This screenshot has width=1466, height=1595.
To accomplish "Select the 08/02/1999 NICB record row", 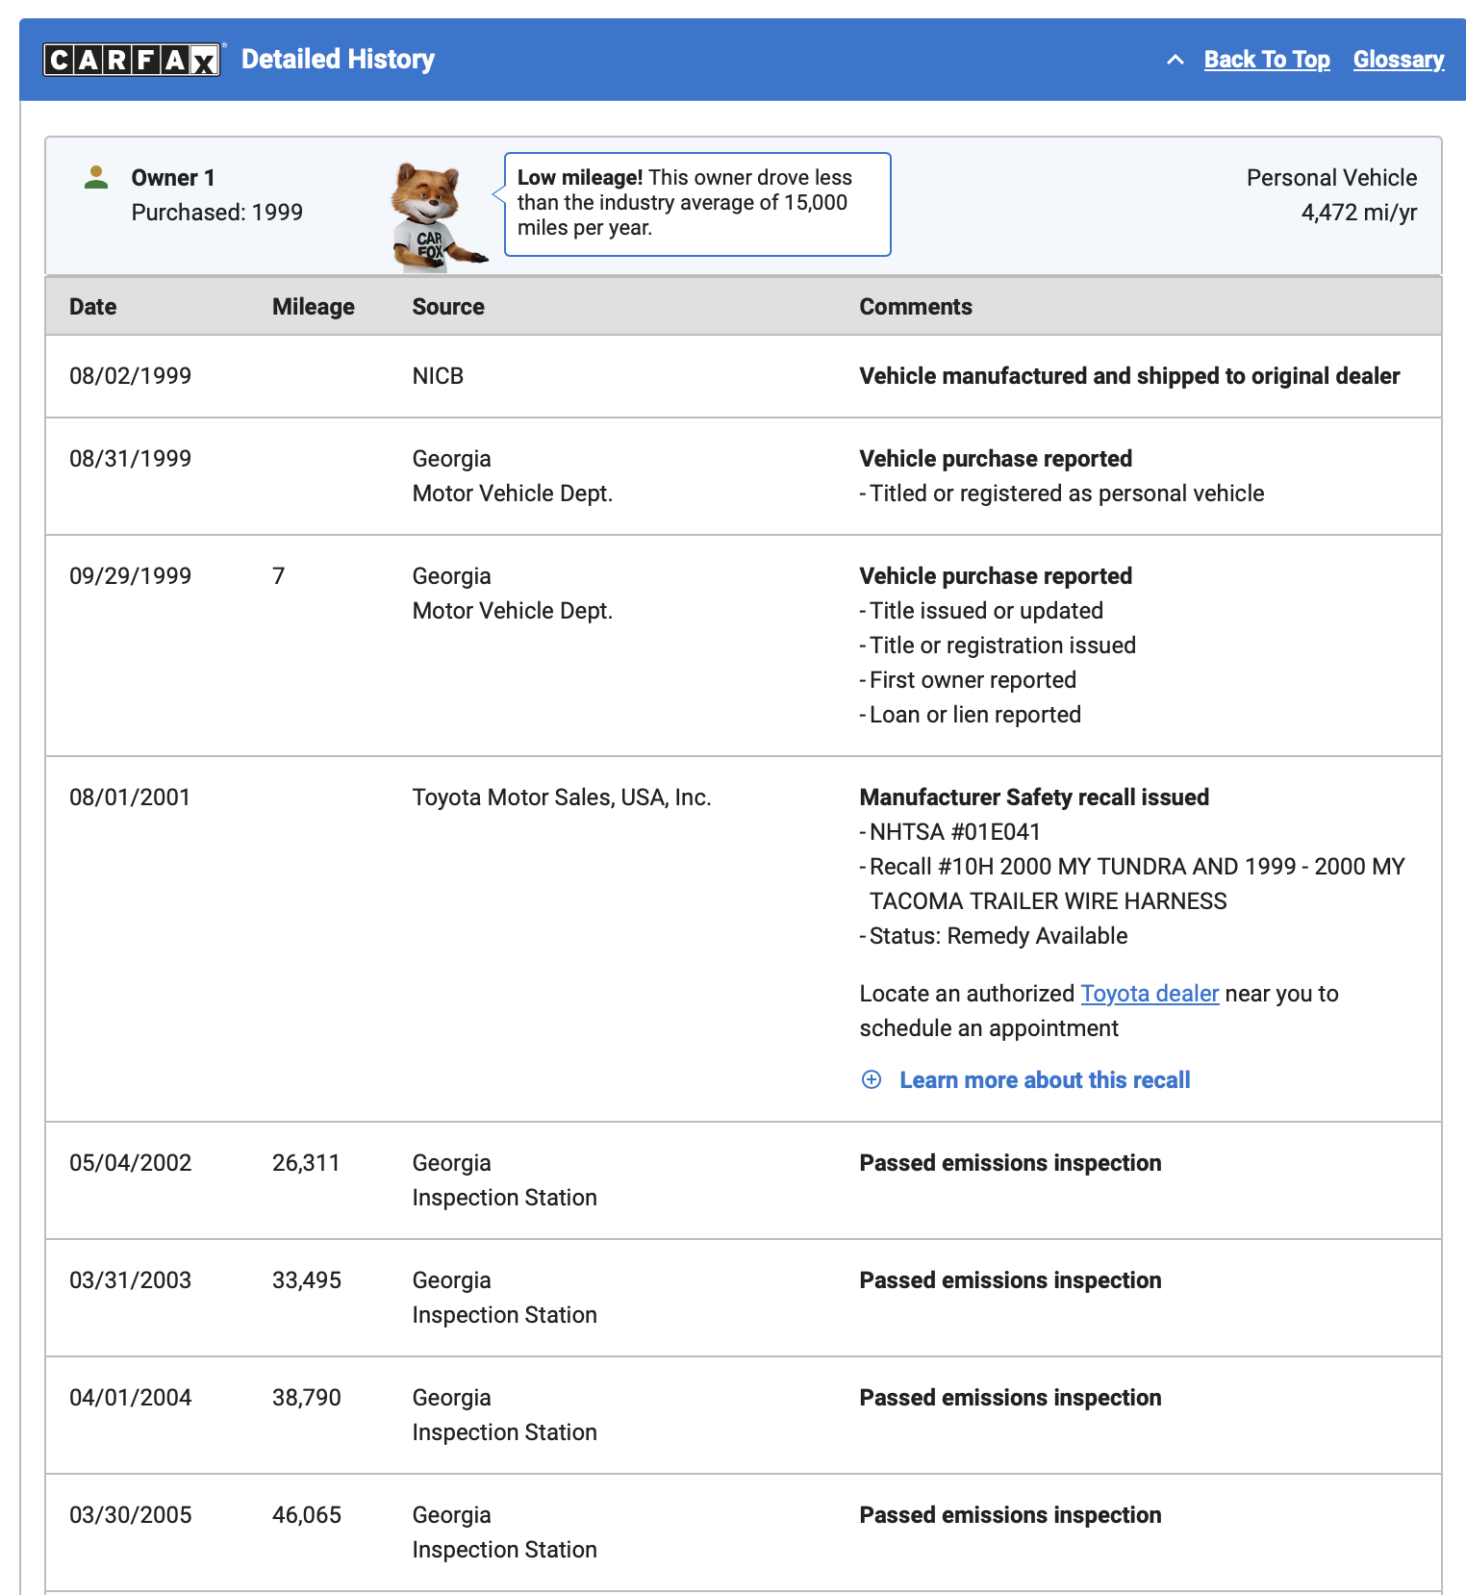I will 744,376.
